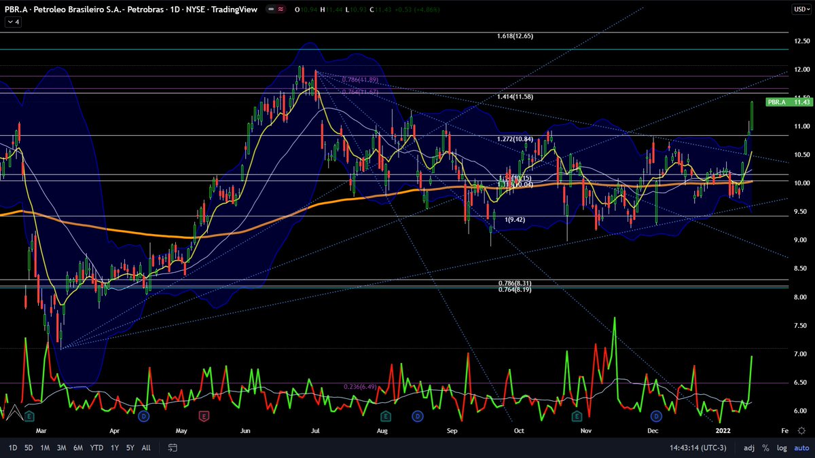Click the 9.50 value on price axis
Viewport: 815px width, 458px height.
click(x=801, y=212)
